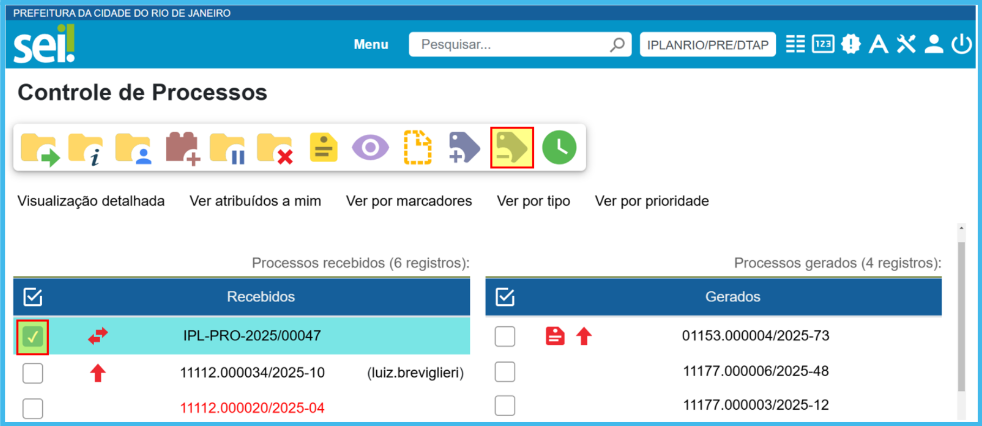Click the green clock icon
The height and width of the screenshot is (426, 982).
pos(559,148)
